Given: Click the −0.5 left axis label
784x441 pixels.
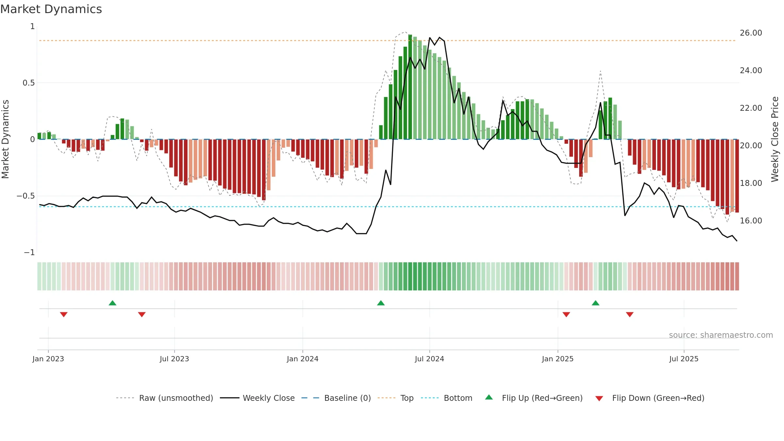Looking at the screenshot, I should click(x=26, y=196).
